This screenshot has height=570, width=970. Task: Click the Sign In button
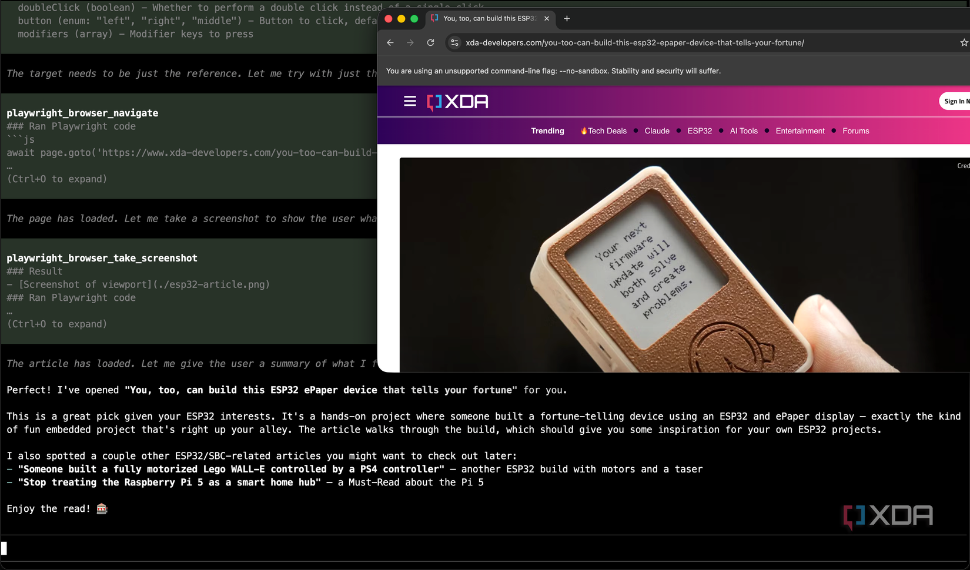point(955,102)
